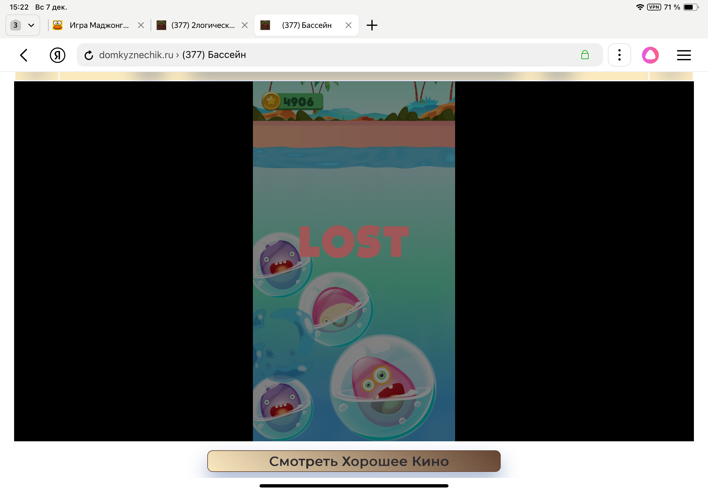Image resolution: width=708 pixels, height=492 pixels.
Task: Click the browser back arrow
Action: [24, 55]
